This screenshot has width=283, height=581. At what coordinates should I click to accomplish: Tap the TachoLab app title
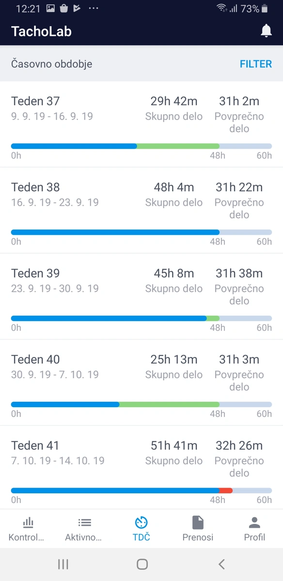(41, 31)
